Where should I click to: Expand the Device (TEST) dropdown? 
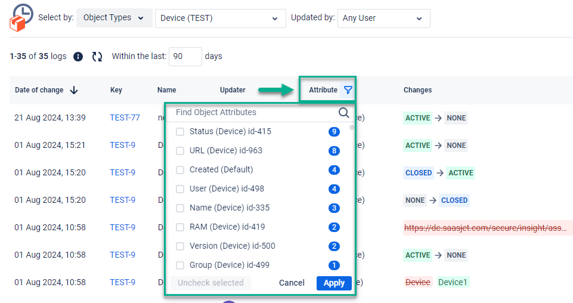219,18
